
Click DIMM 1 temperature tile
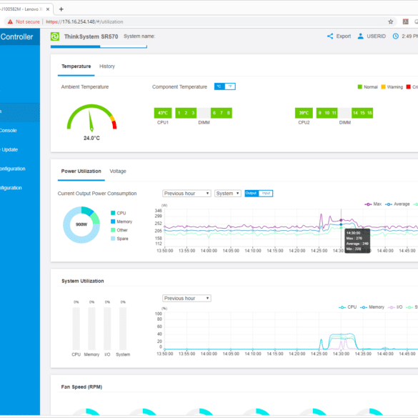[179, 113]
